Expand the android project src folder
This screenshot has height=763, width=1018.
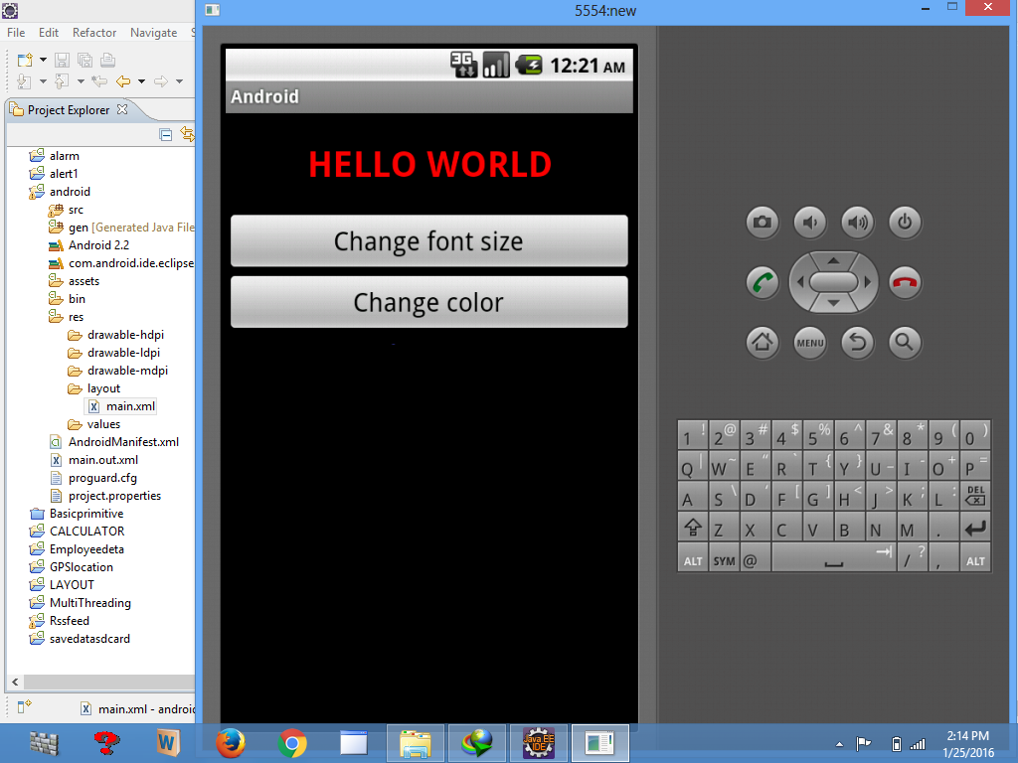(75, 210)
